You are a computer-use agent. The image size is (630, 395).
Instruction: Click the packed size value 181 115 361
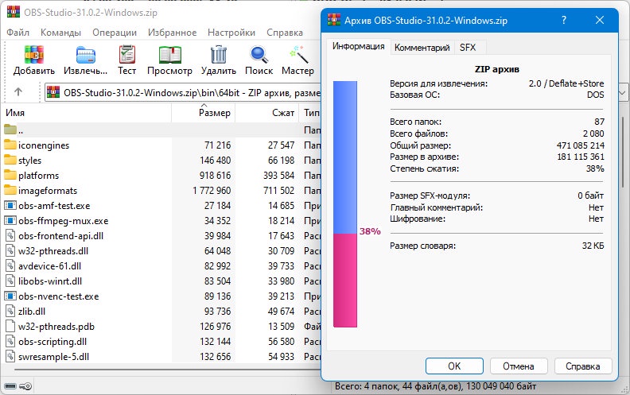(581, 157)
